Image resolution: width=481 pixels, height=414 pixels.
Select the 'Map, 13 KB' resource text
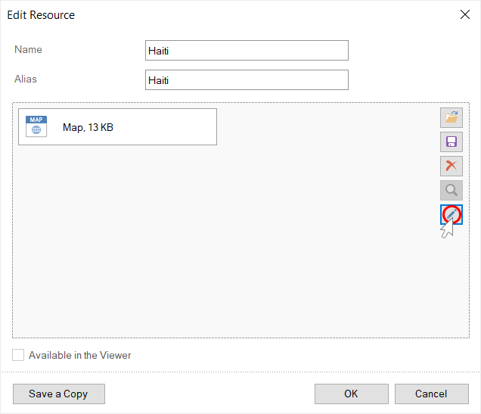pyautogui.click(x=88, y=127)
